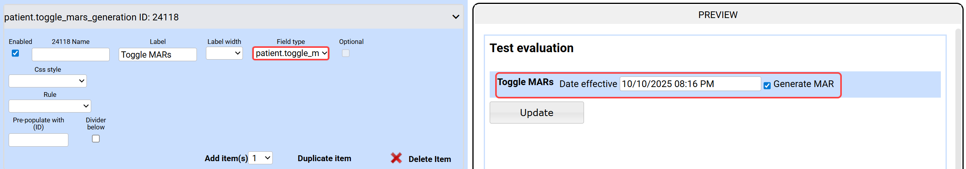Open the Field type dropdown
This screenshot has width=966, height=169.
point(290,53)
